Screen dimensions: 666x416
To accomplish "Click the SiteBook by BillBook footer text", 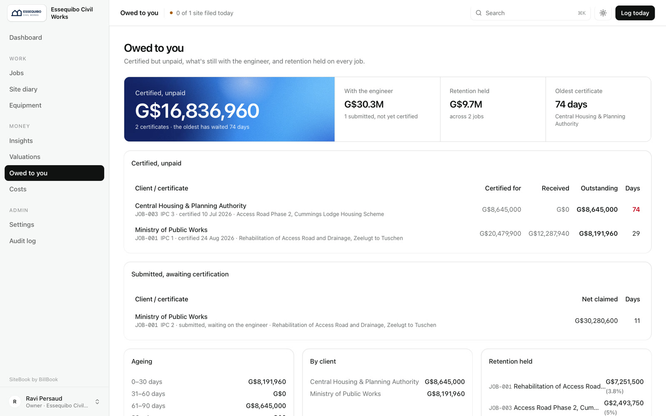I will point(34,379).
